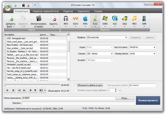This screenshot has height=115, width=166.
Task: Click the Сохранить profile button
Action: pyautogui.click(x=135, y=37)
